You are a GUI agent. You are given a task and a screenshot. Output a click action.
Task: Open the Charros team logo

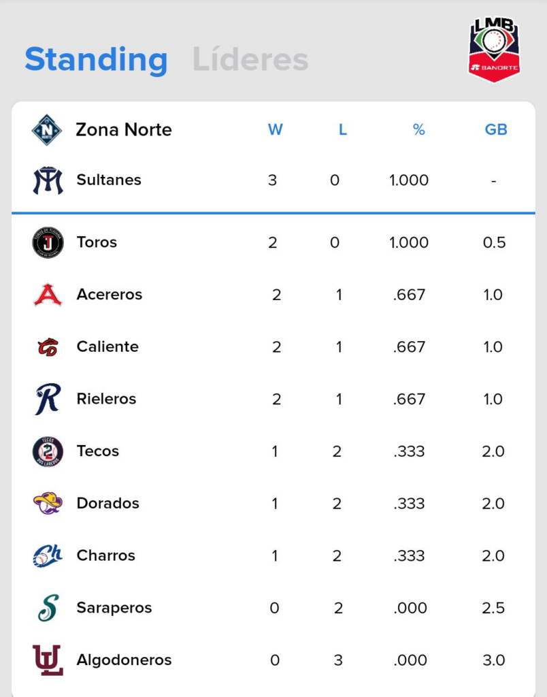48,555
